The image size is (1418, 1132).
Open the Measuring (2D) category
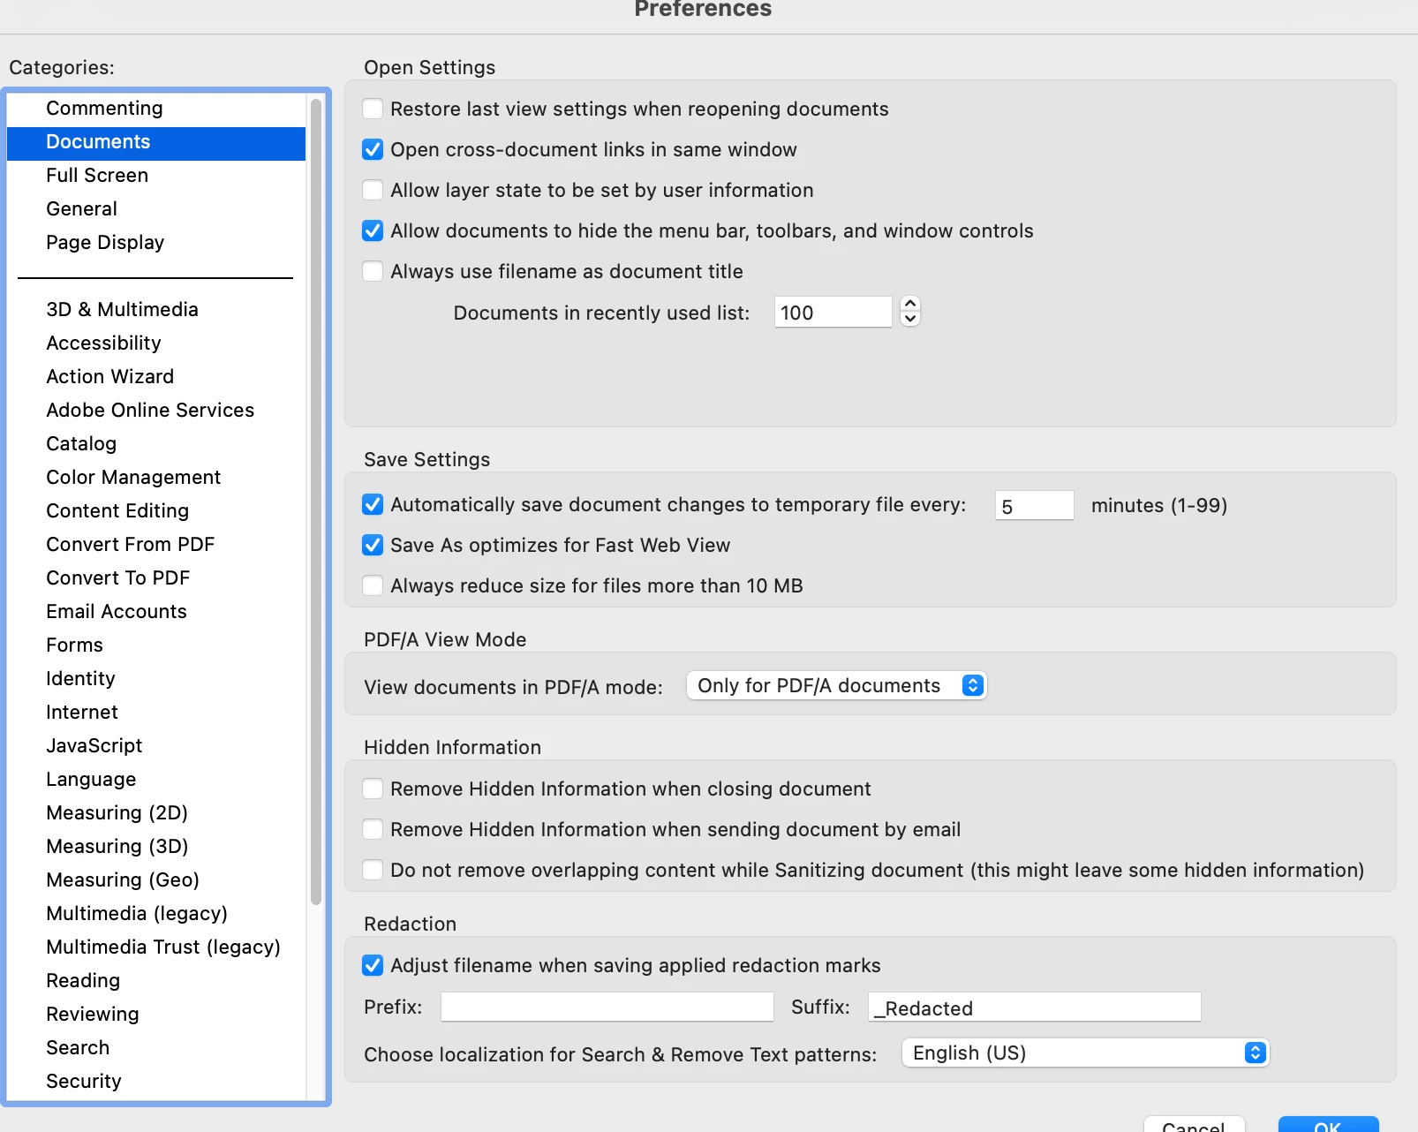156,812
